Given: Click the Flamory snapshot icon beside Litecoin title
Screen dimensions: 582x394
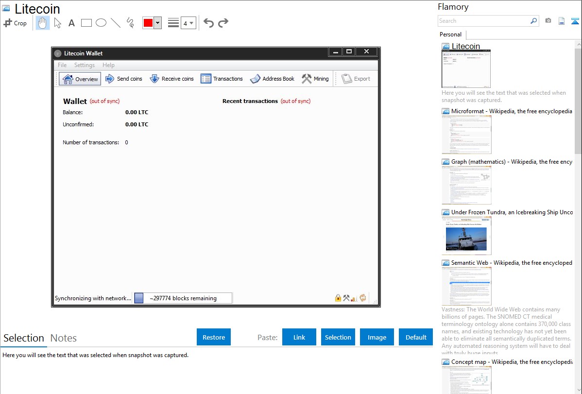Looking at the screenshot, I should (x=6, y=8).
